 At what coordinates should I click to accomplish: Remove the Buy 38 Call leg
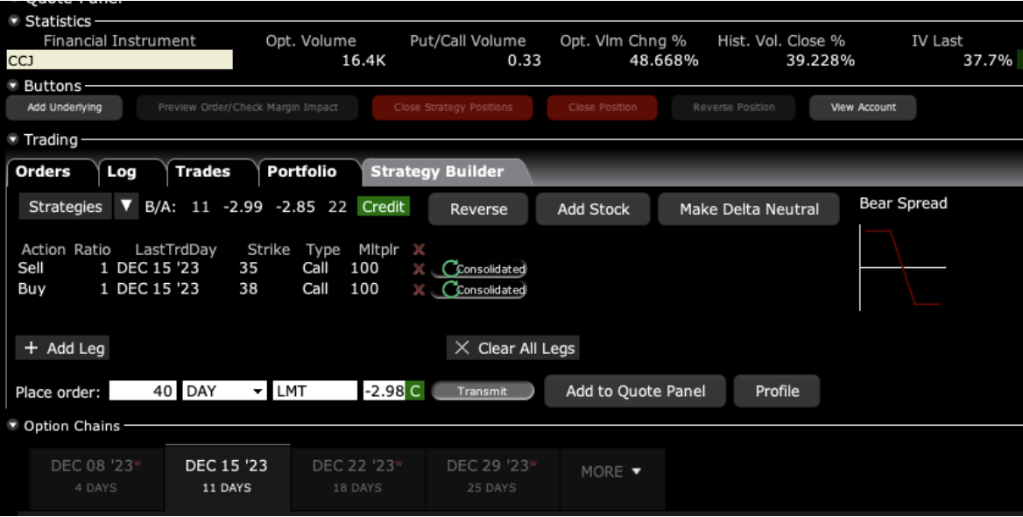[x=419, y=290]
